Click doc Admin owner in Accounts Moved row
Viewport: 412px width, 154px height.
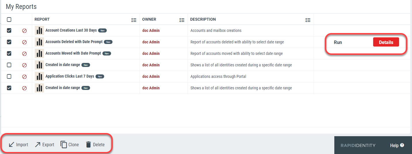[151, 53]
